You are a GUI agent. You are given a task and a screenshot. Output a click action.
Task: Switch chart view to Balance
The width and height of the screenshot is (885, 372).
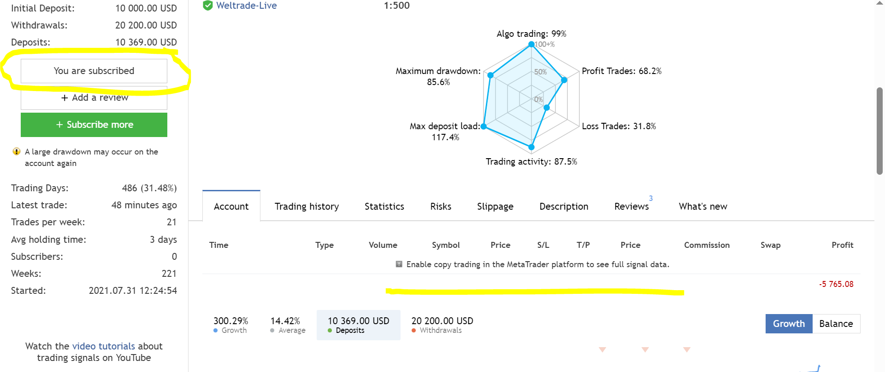click(x=836, y=324)
